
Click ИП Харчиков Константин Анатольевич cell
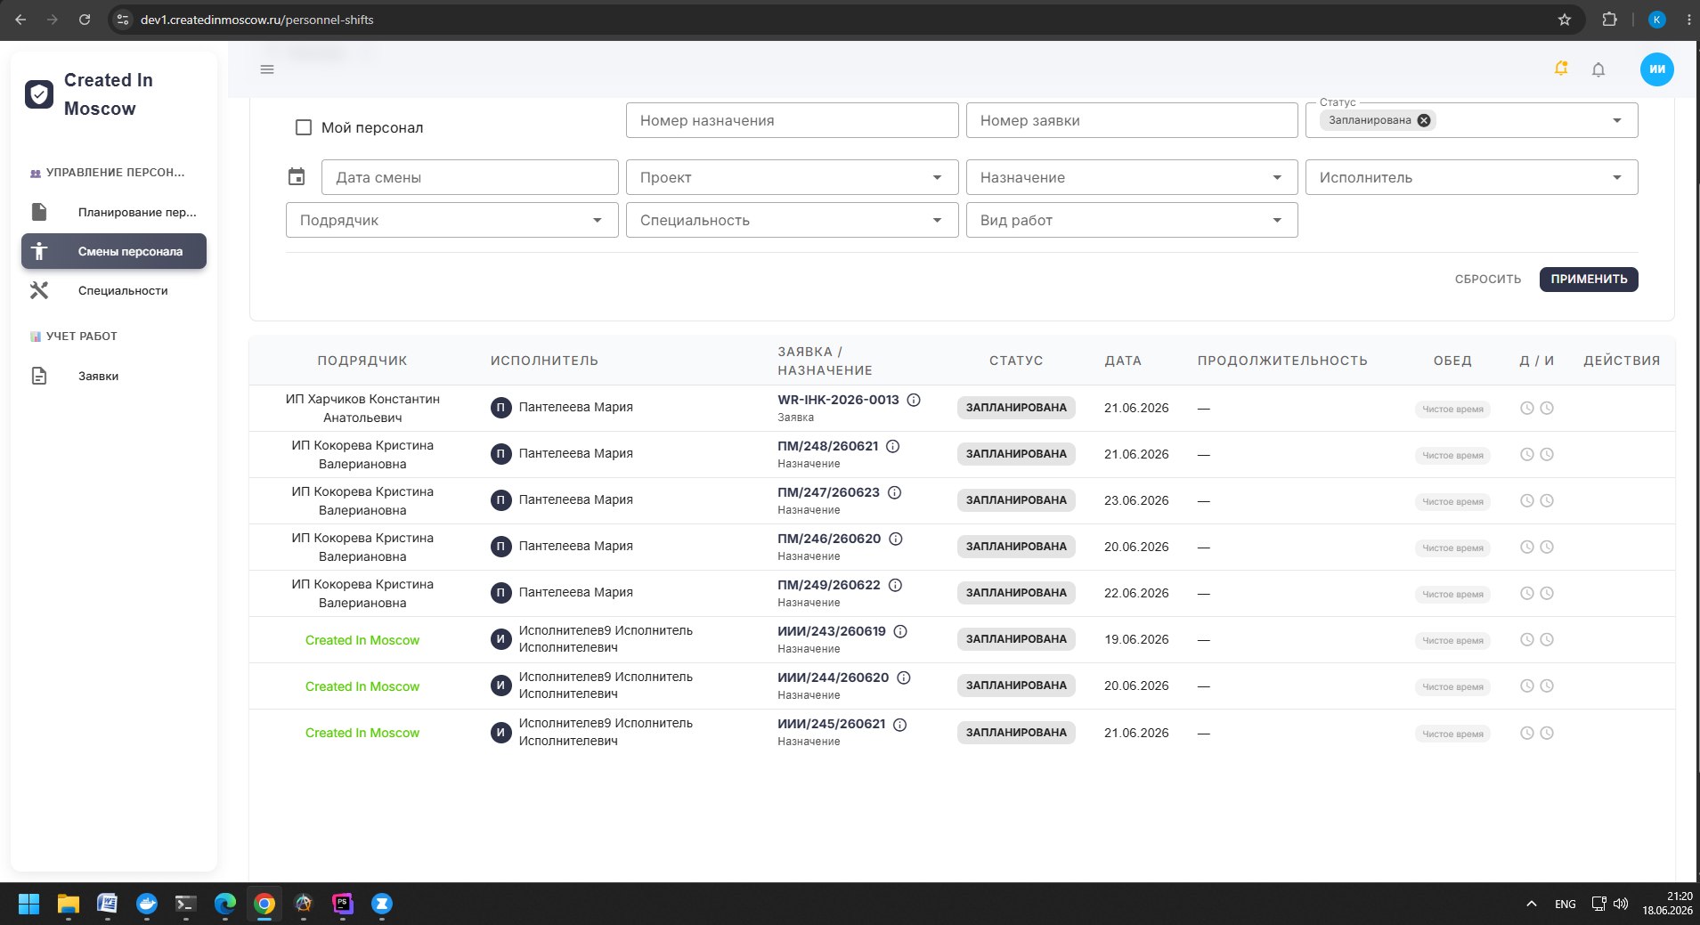click(x=362, y=408)
